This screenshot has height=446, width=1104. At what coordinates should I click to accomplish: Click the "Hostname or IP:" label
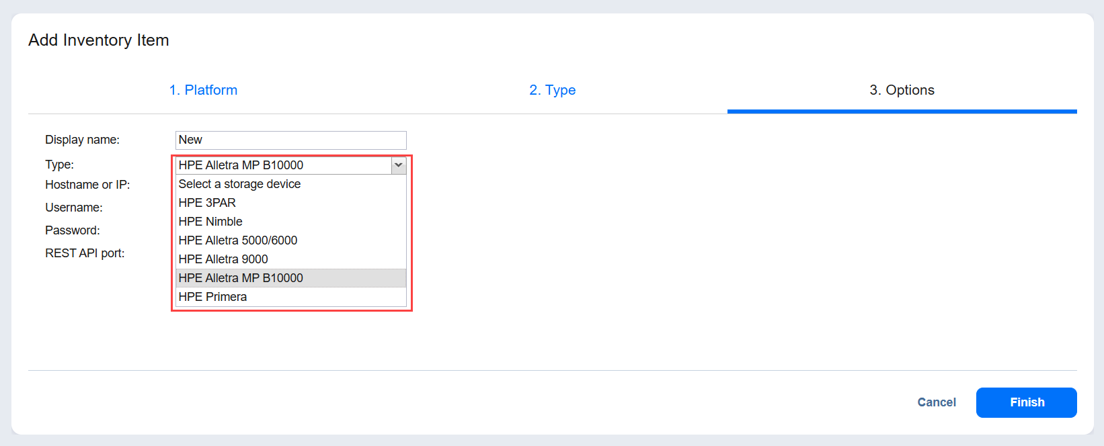click(x=87, y=185)
